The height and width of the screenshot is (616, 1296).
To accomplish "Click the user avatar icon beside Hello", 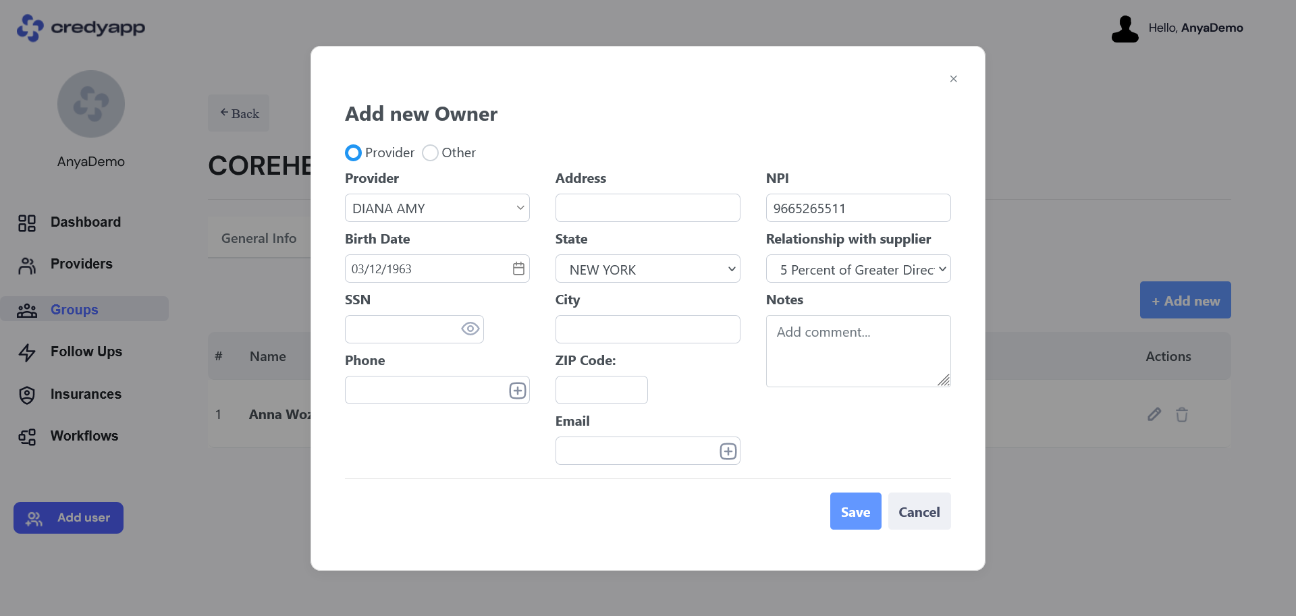I will point(1125,29).
